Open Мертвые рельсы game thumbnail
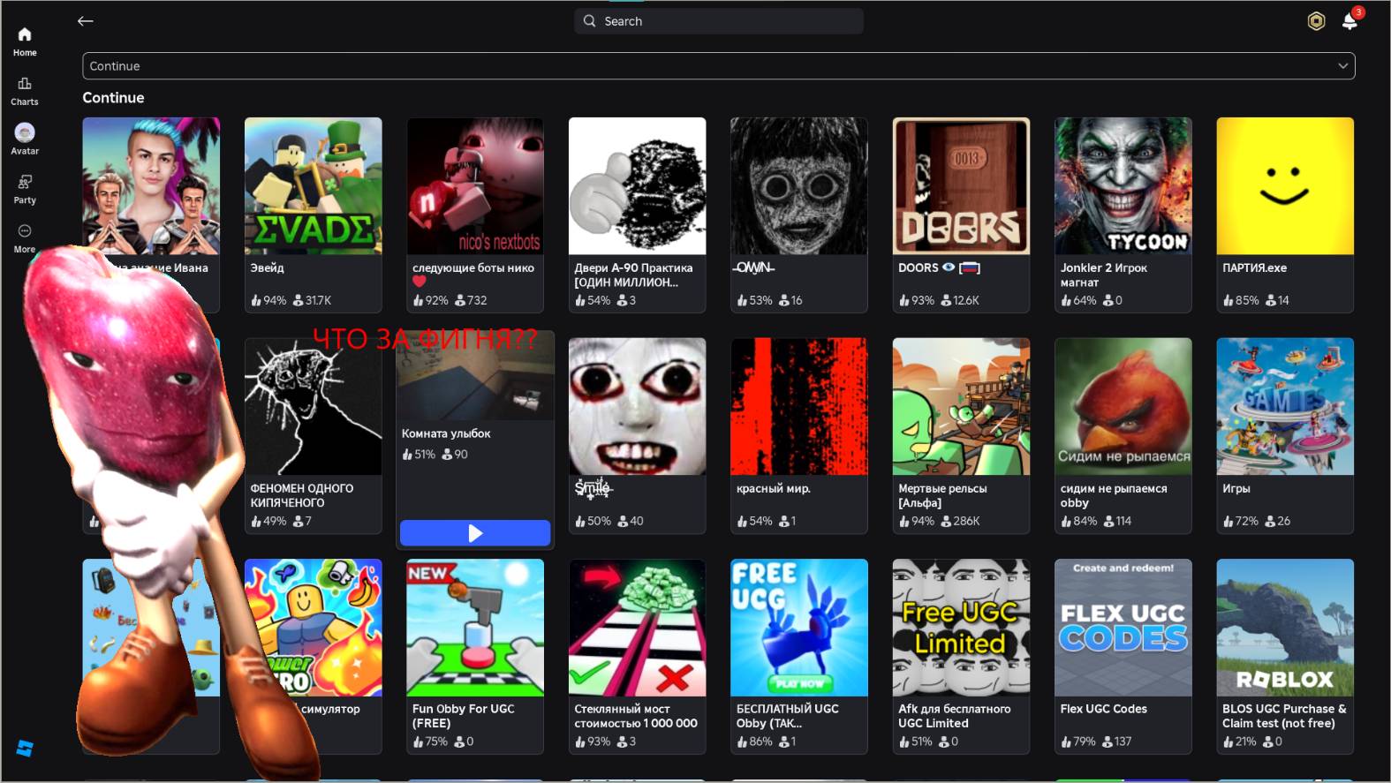Viewport: 1391px width, 783px height. [961, 407]
